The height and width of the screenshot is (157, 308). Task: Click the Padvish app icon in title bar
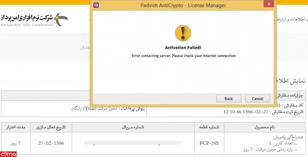(96, 5)
